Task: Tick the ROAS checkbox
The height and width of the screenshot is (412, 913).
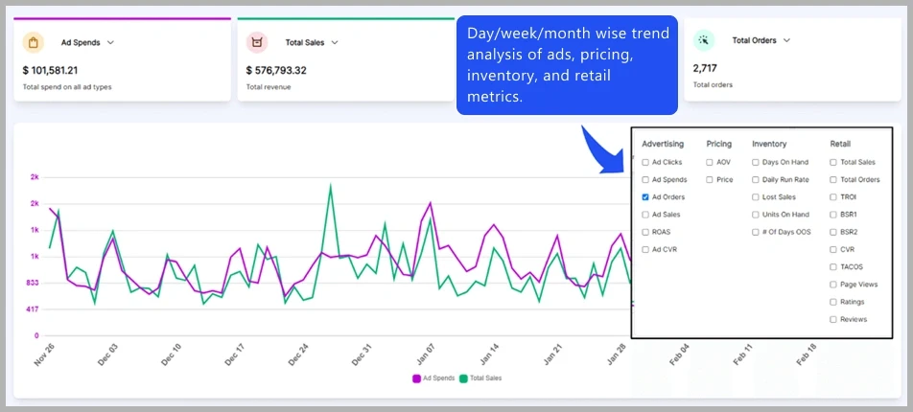Action: click(x=645, y=232)
